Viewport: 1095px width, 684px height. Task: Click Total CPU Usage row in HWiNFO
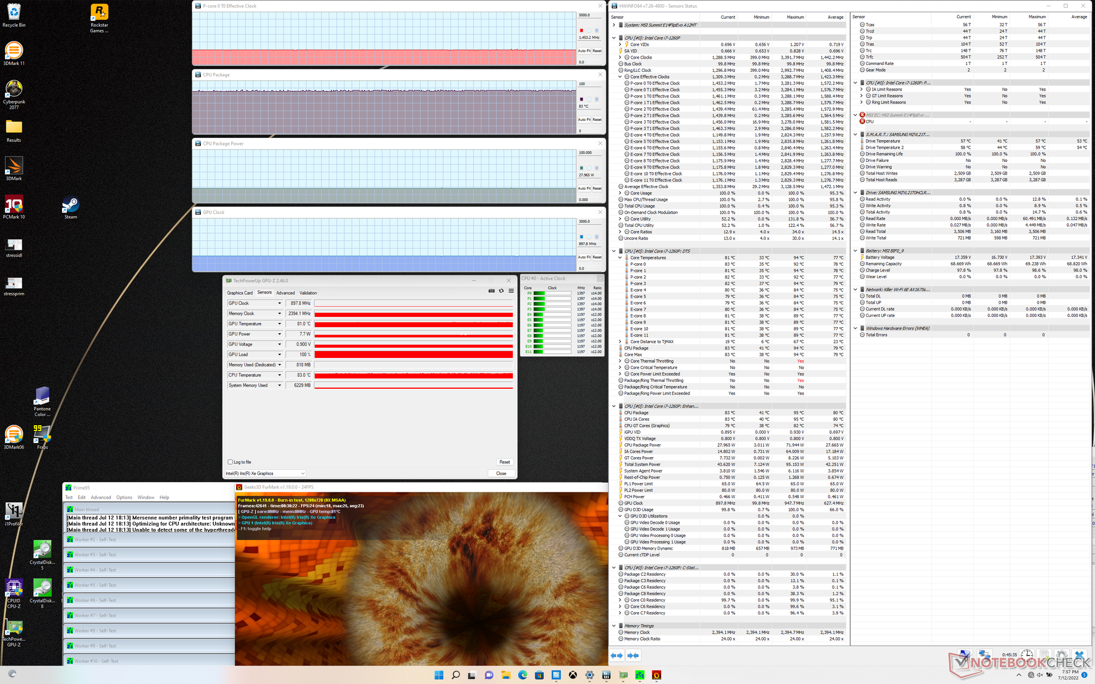pyautogui.click(x=728, y=206)
